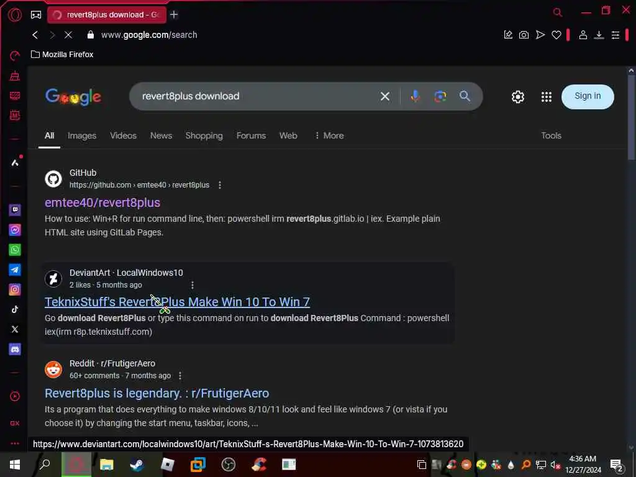Open GX Cleaner broom icon
This screenshot has height=477, width=636.
(x=15, y=75)
